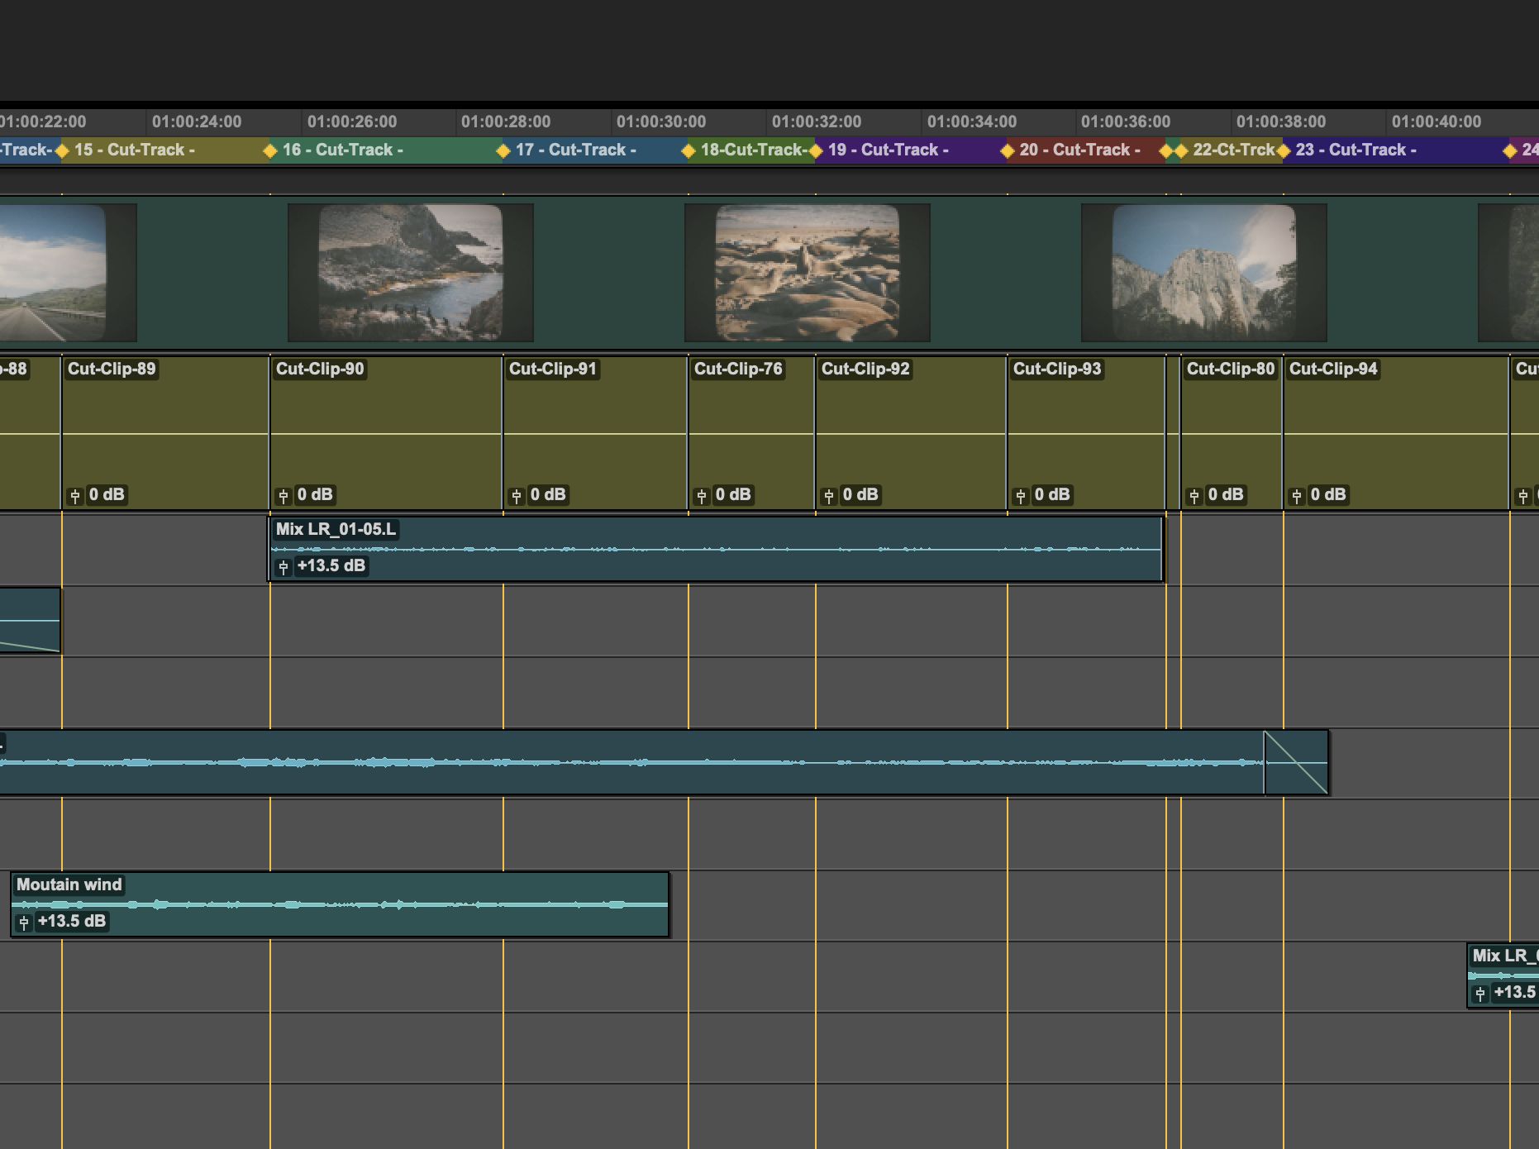This screenshot has height=1149, width=1539.
Task: Select the Cut-Clip-80 audio clip
Action: tap(1232, 432)
